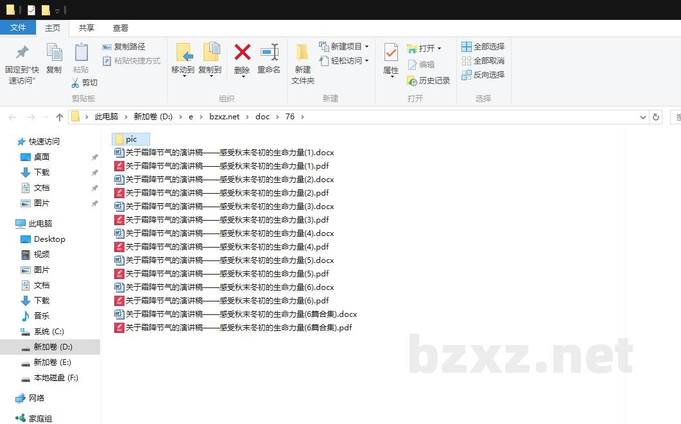Click the Up directory arrow
681x424 pixels.
pos(60,117)
